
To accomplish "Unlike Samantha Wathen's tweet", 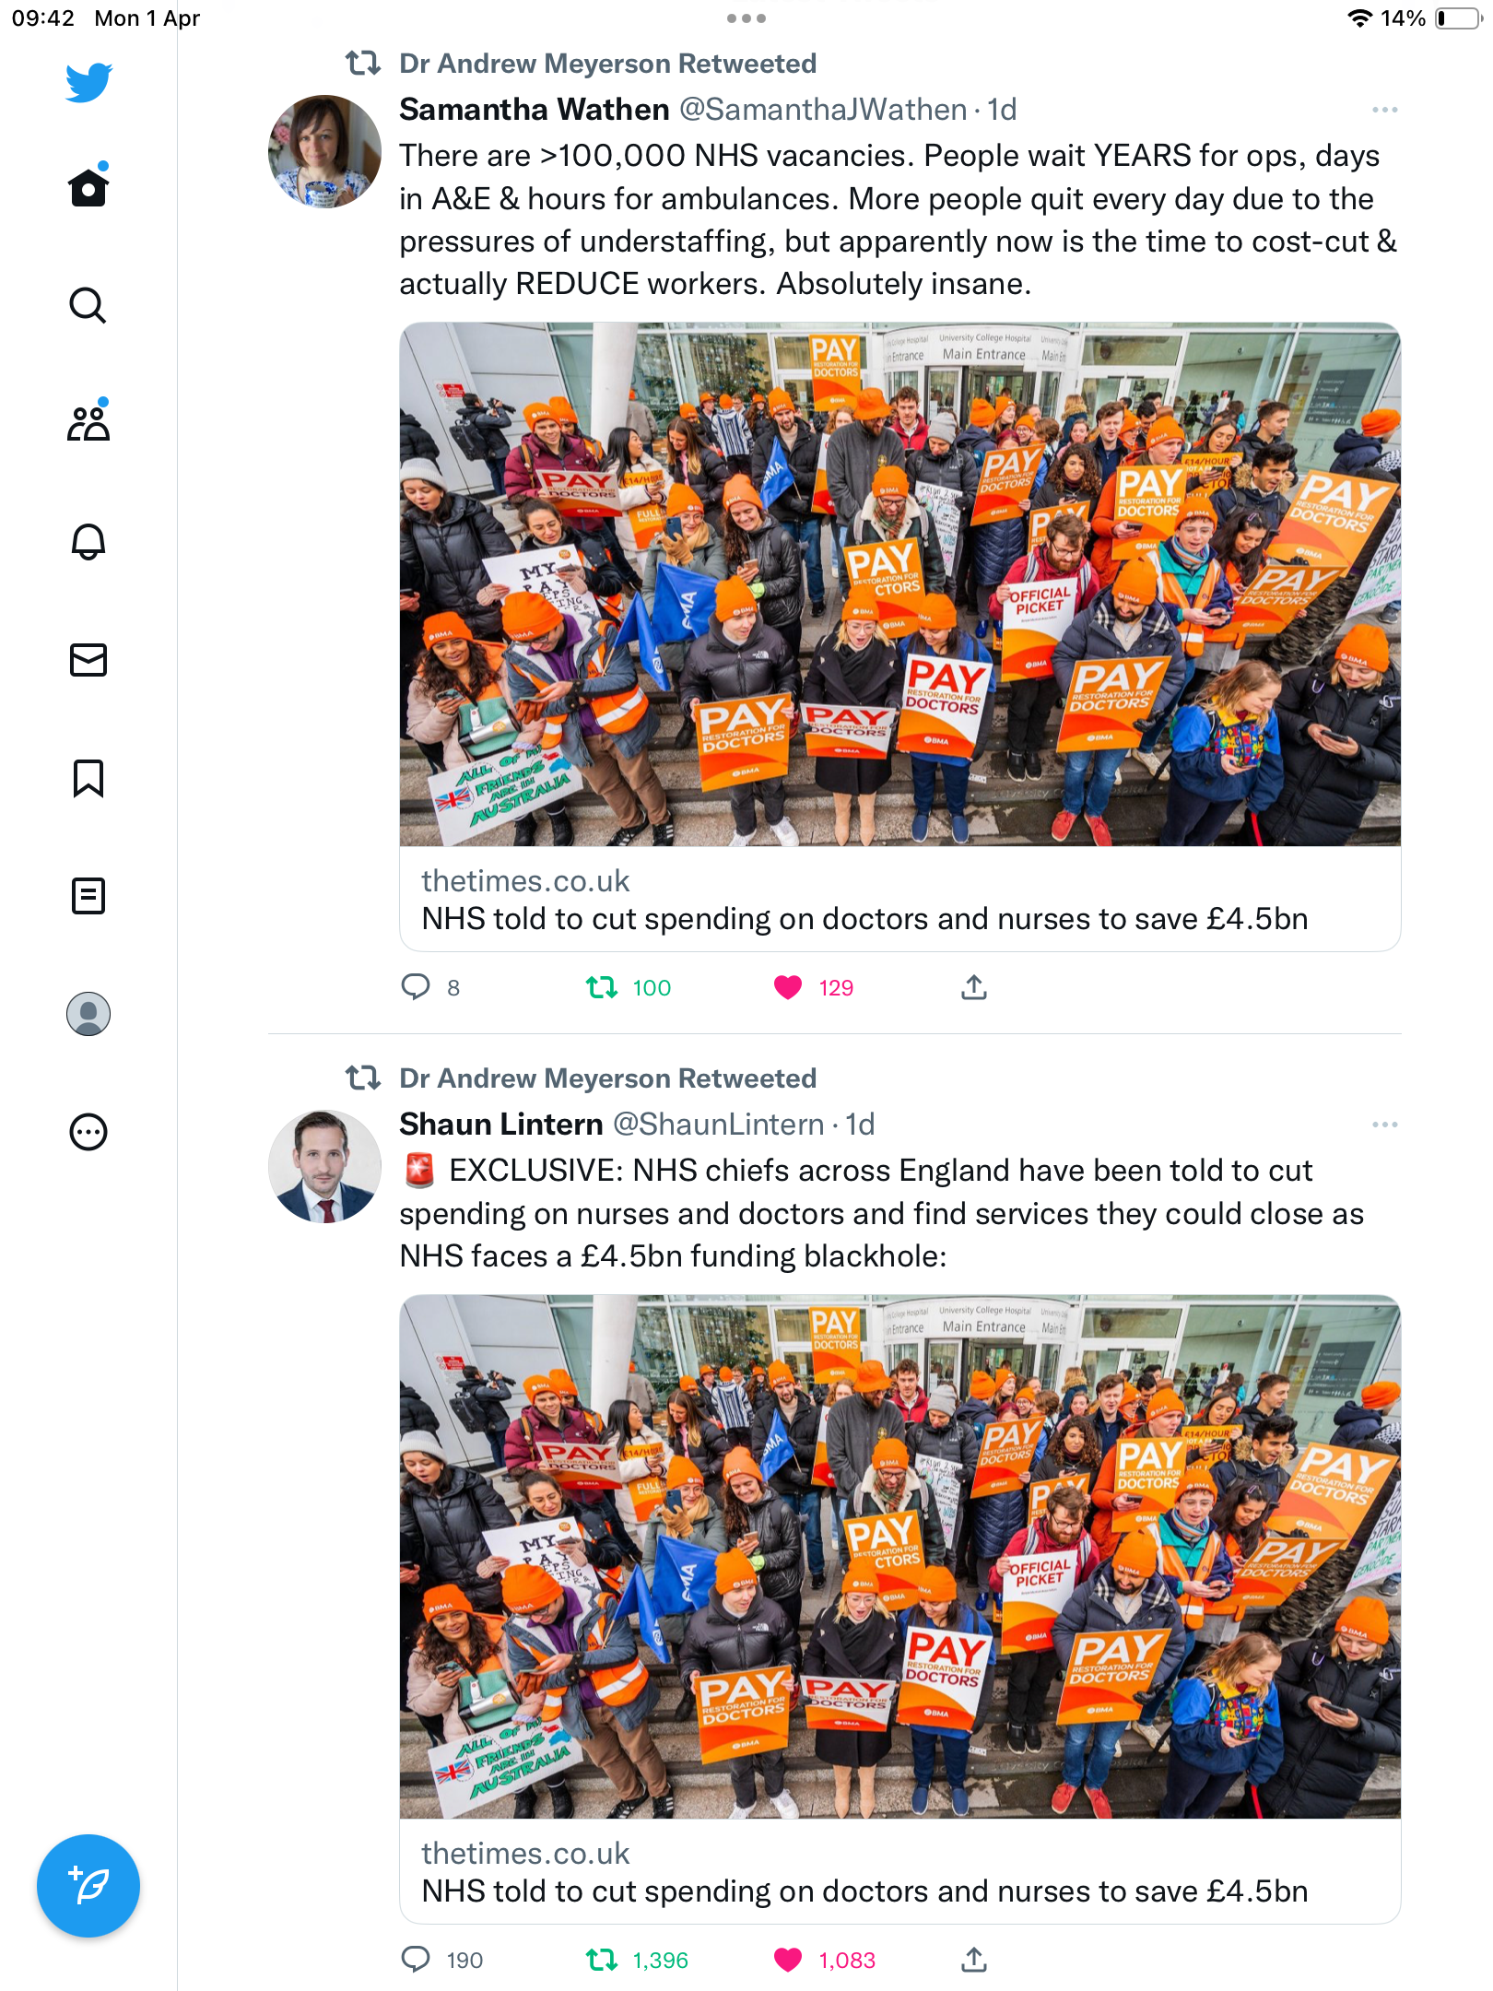I will click(788, 987).
